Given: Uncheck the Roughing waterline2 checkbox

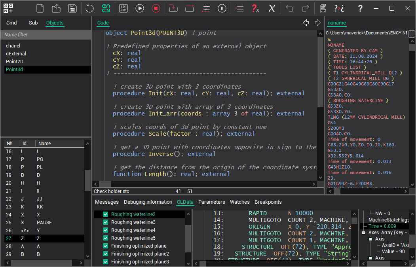Looking at the screenshot, I should [x=106, y=214].
